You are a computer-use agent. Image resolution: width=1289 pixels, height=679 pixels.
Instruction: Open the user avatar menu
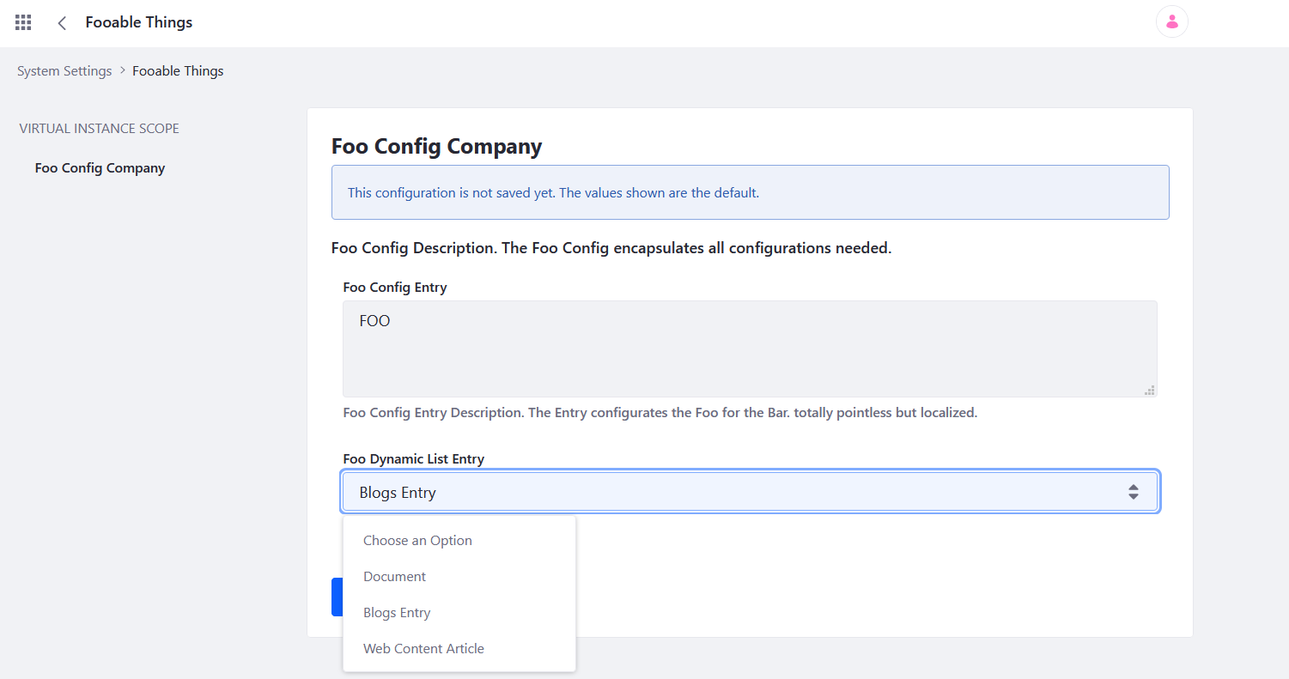pyautogui.click(x=1172, y=22)
